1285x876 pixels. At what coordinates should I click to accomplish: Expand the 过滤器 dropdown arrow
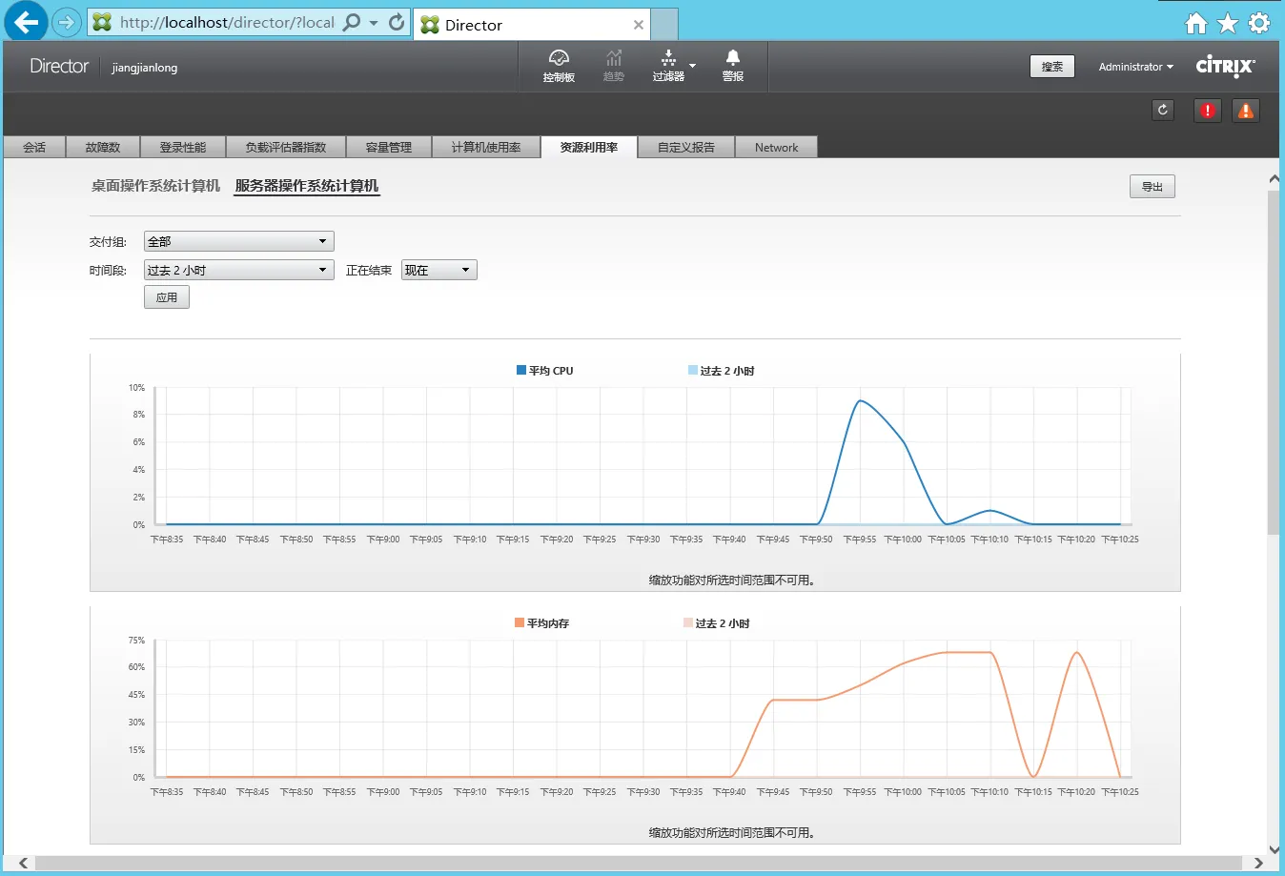pyautogui.click(x=692, y=66)
